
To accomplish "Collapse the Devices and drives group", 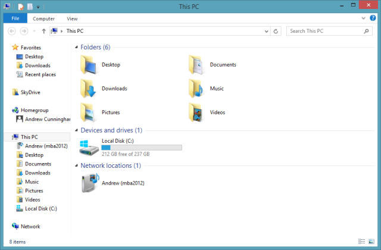I will pos(76,130).
